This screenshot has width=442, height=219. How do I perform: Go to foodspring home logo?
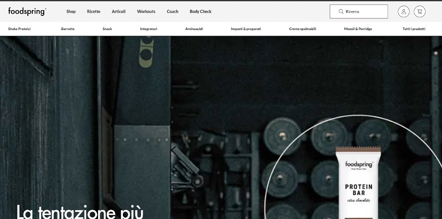[x=27, y=11]
